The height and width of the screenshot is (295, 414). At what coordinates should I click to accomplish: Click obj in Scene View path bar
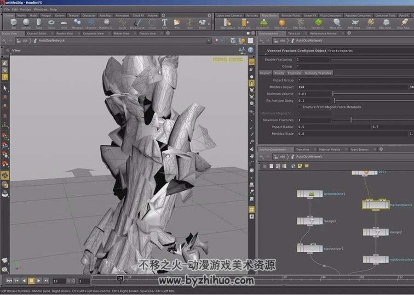25,40
